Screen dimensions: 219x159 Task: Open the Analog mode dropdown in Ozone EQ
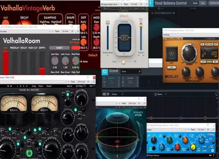pyautogui.click(x=117, y=94)
